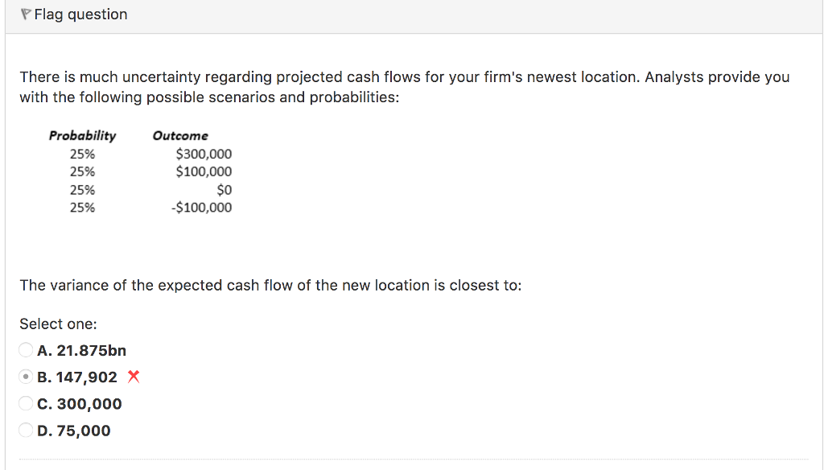Click the red X incorrect answer mark
Viewport: 824px width, 470px height.
[133, 376]
